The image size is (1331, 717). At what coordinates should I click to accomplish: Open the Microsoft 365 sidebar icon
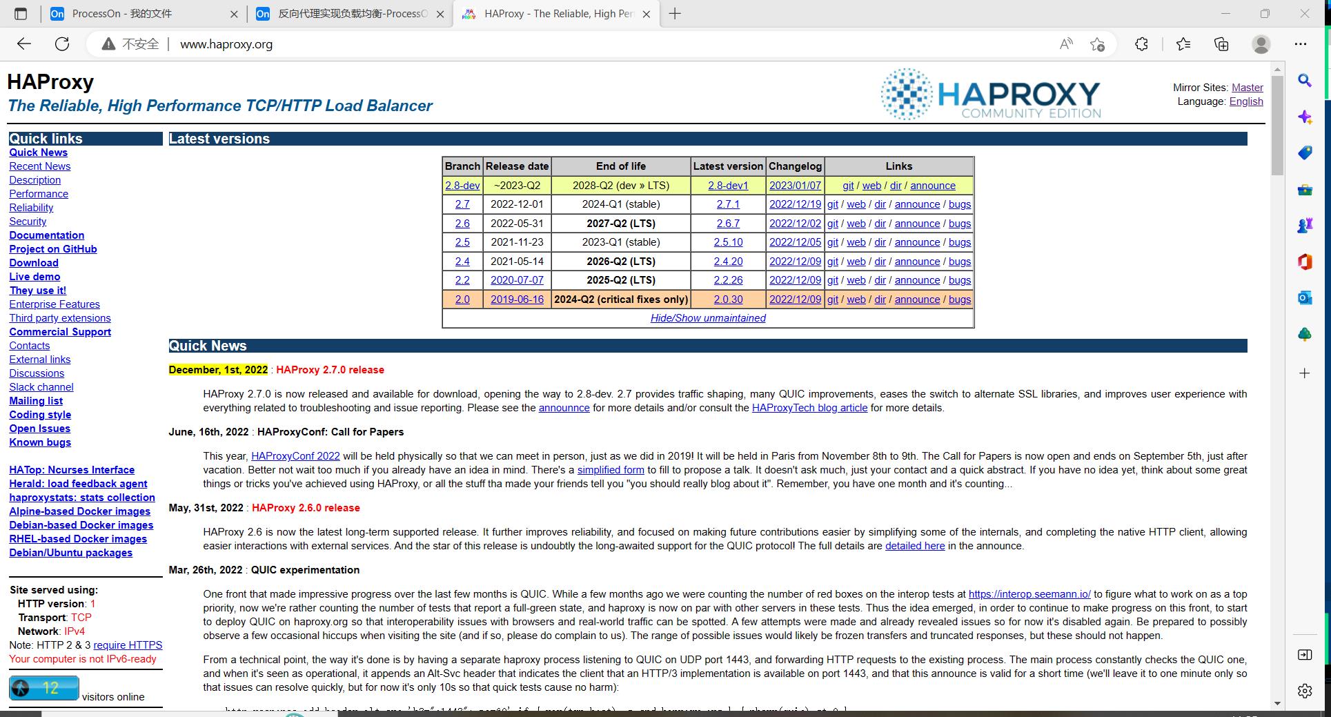[1305, 262]
